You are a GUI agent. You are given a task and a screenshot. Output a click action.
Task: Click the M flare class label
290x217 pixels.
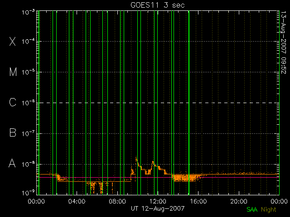pos(13,72)
